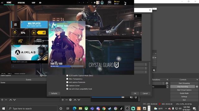The width and height of the screenshot is (199, 111).
Task: Confirm properties dialog with OK
Action: point(135,93)
